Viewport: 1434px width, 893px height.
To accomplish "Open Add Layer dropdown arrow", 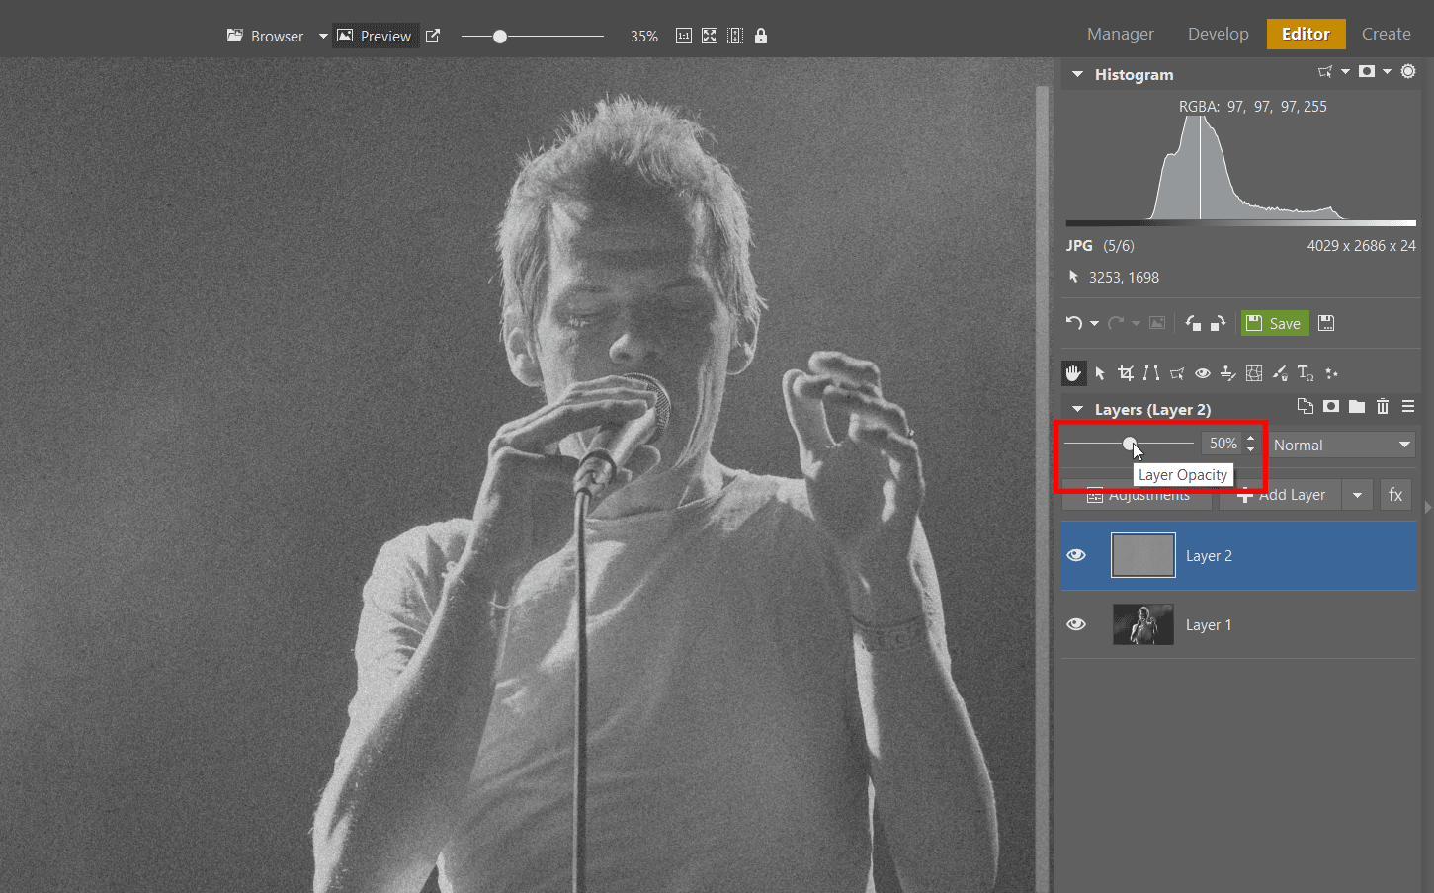I will pos(1357,495).
